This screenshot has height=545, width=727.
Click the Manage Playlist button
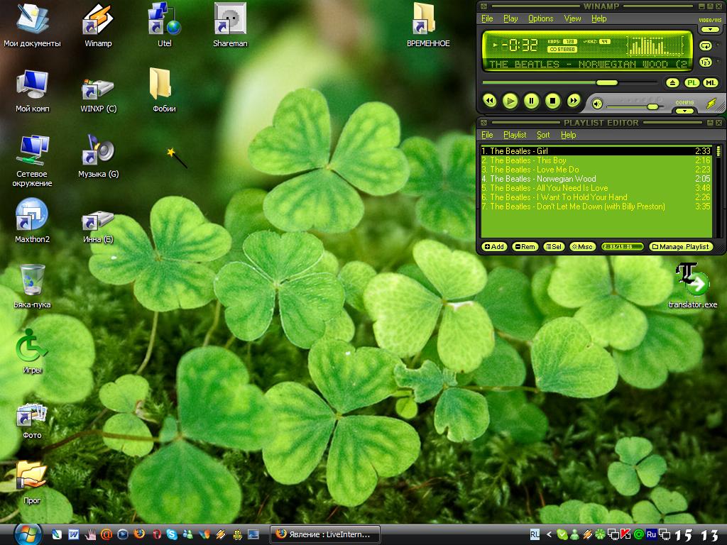coord(680,247)
